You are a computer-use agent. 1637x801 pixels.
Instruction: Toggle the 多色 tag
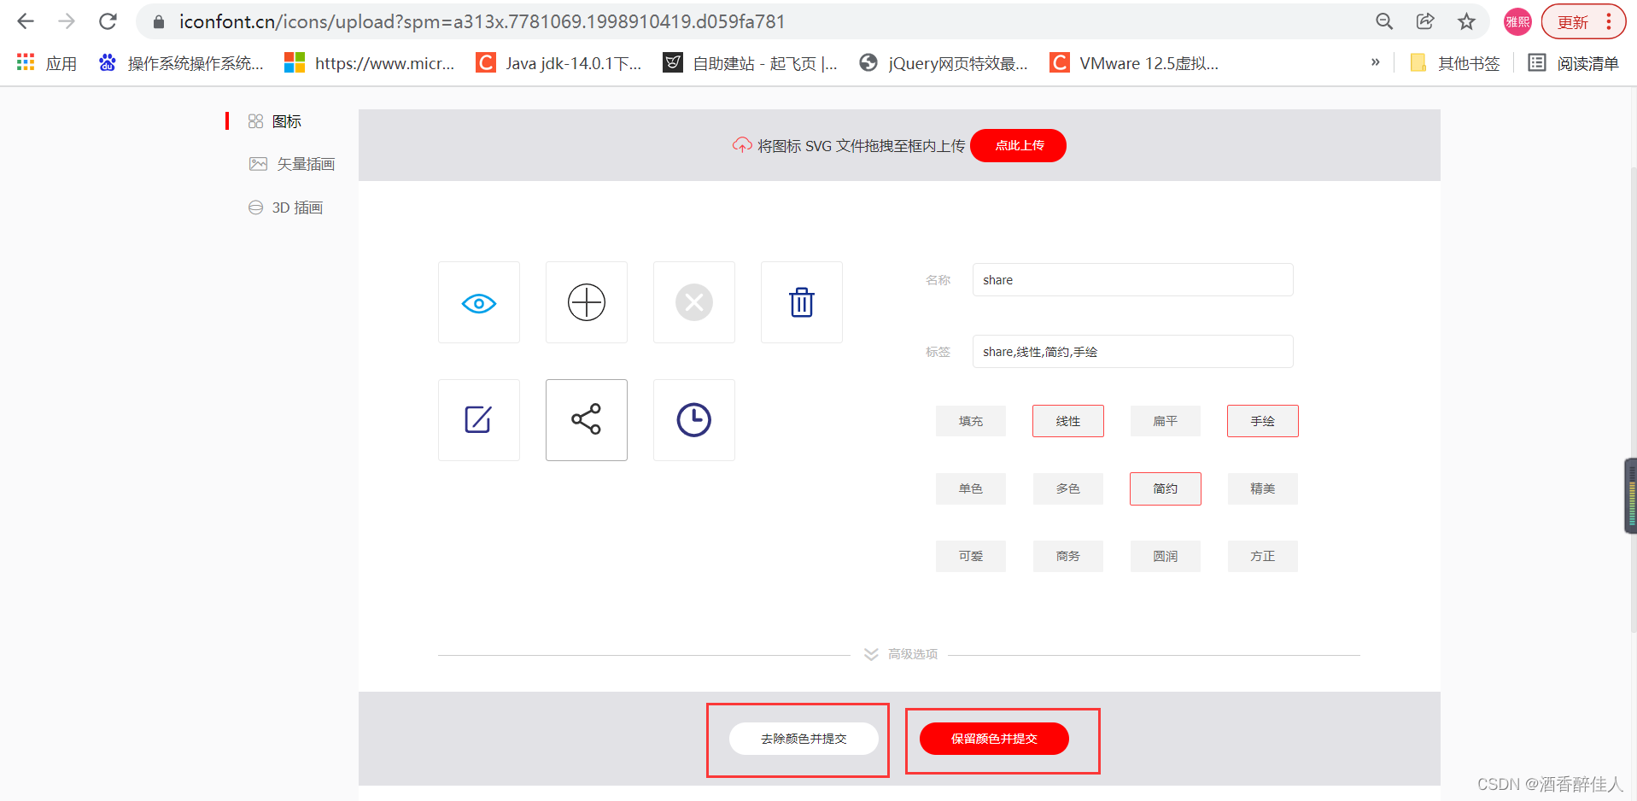[x=1068, y=488]
